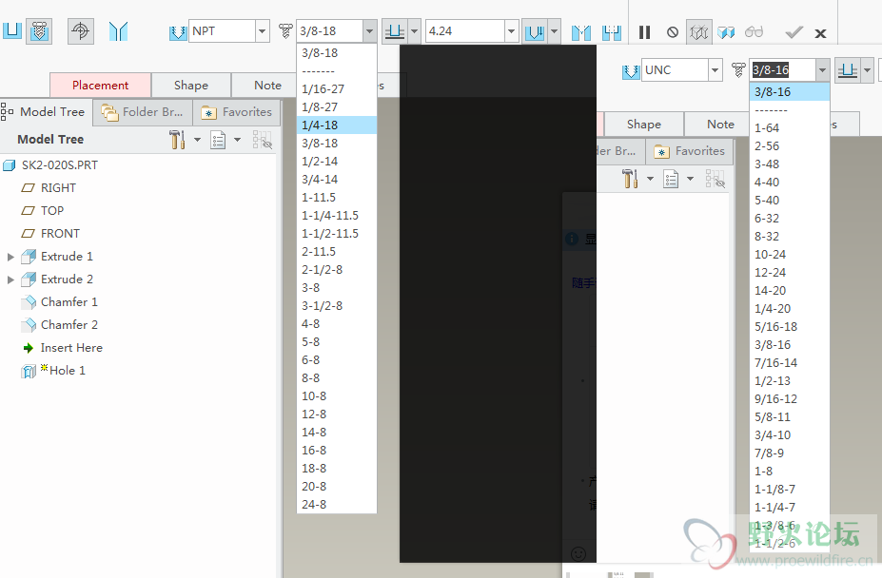Open the 3/8-16 screw size dropdown arrow
Image resolution: width=882 pixels, height=578 pixels.
point(822,70)
